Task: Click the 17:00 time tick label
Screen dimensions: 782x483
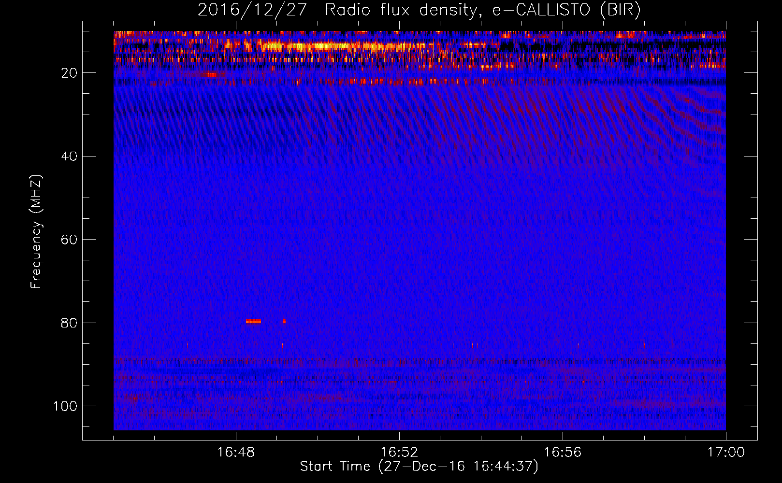Action: tap(726, 453)
